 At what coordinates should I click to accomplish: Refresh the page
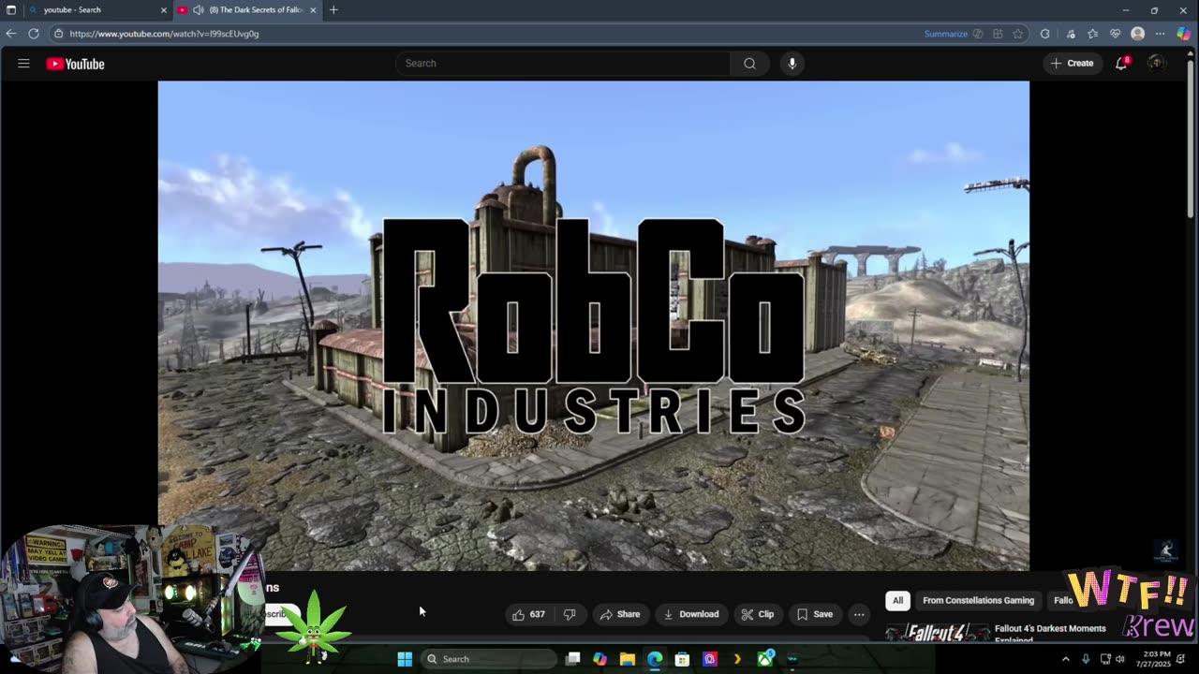click(x=34, y=34)
